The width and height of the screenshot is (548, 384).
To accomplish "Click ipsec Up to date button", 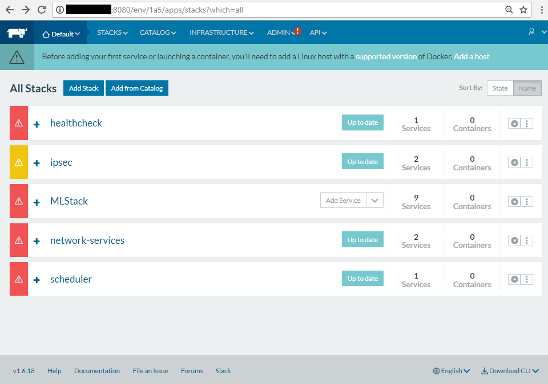I will pos(362,161).
